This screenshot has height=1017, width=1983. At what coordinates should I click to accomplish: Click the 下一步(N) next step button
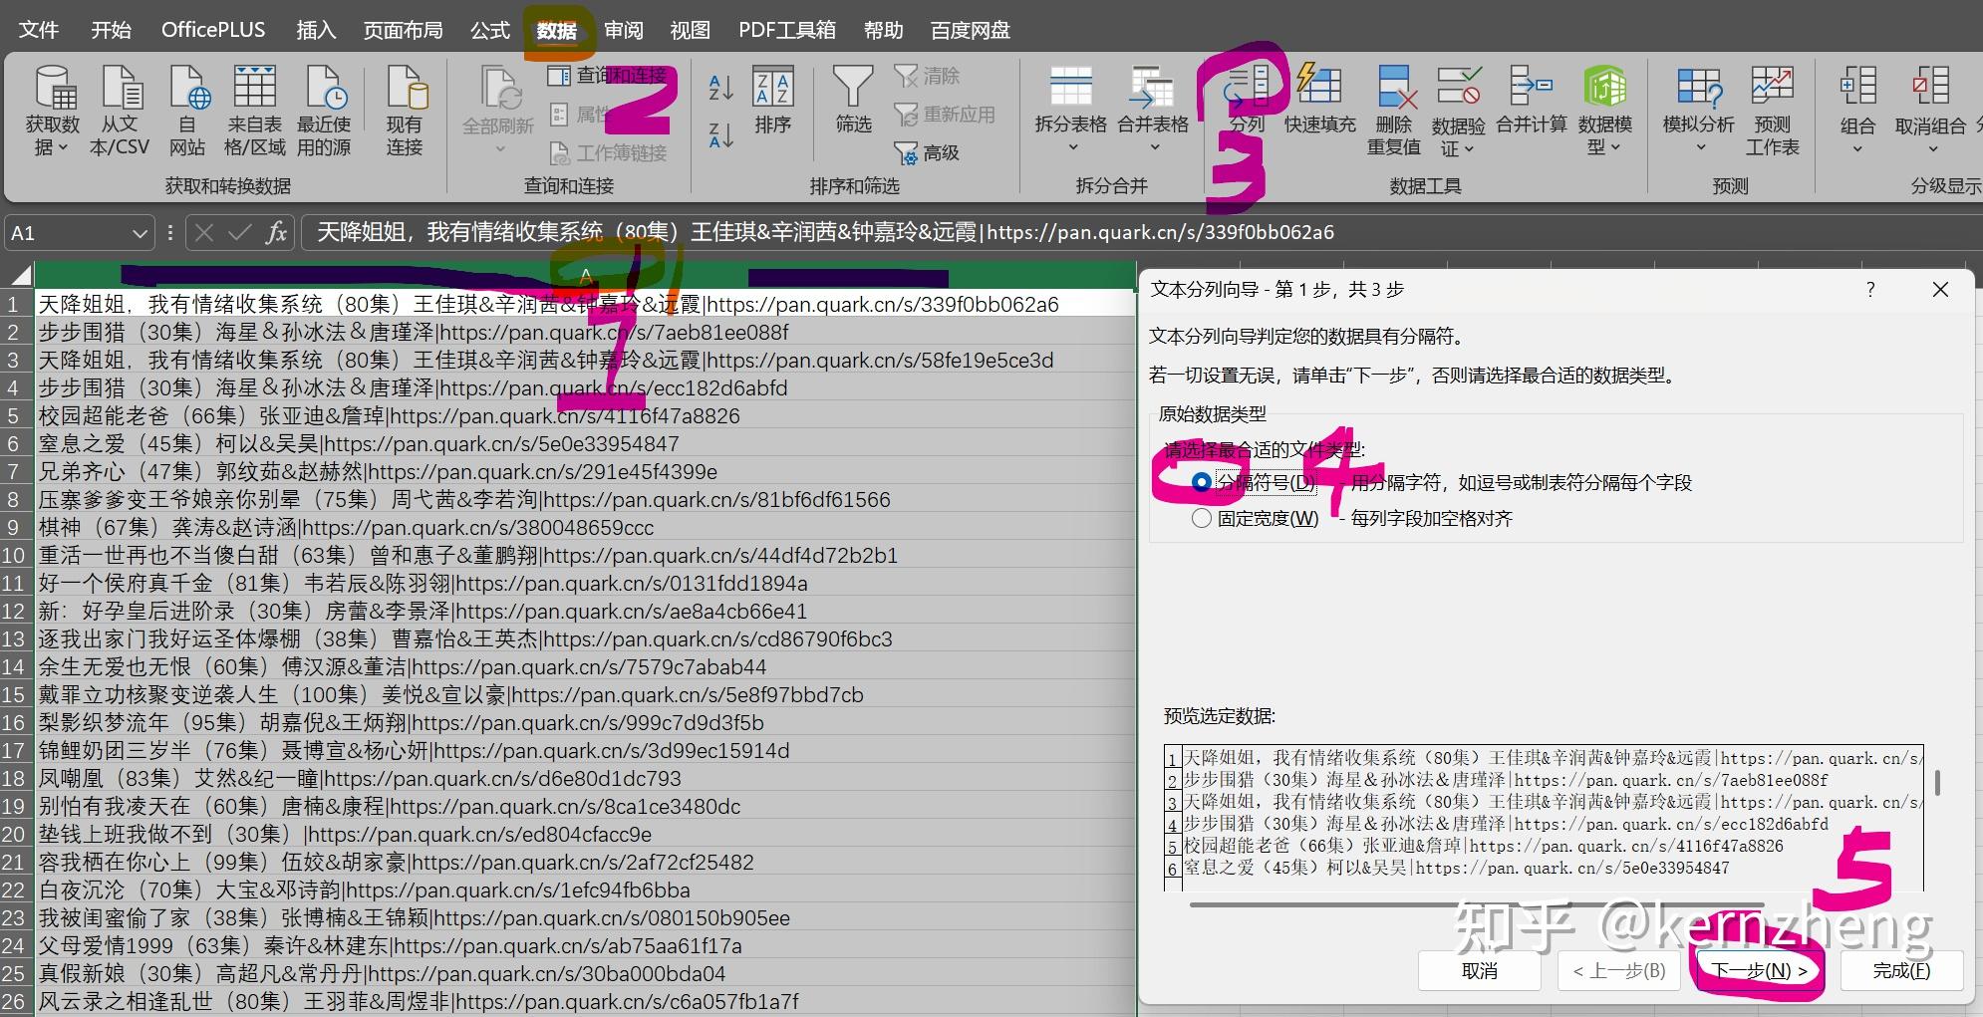1758,970
